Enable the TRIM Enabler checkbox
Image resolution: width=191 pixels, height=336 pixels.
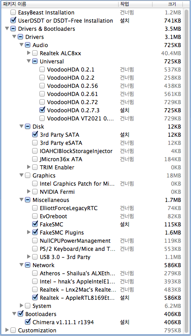click(x=35, y=167)
